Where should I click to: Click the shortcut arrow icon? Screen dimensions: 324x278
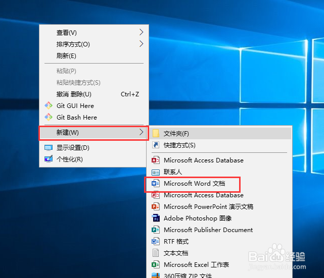[x=156, y=145]
